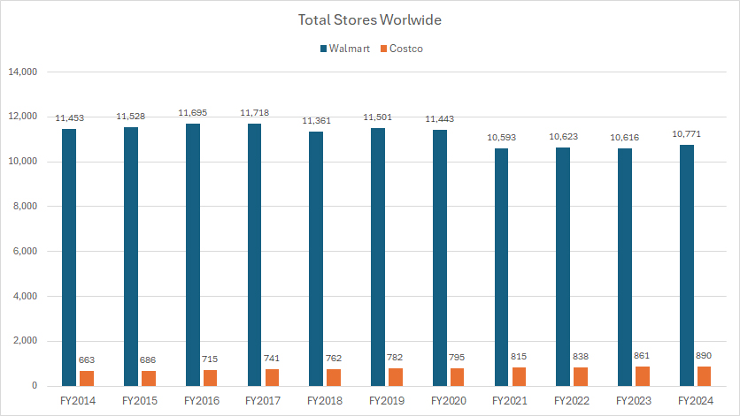Click the 10,000 y-axis value
Screen dimensions: 740x416
(23, 161)
